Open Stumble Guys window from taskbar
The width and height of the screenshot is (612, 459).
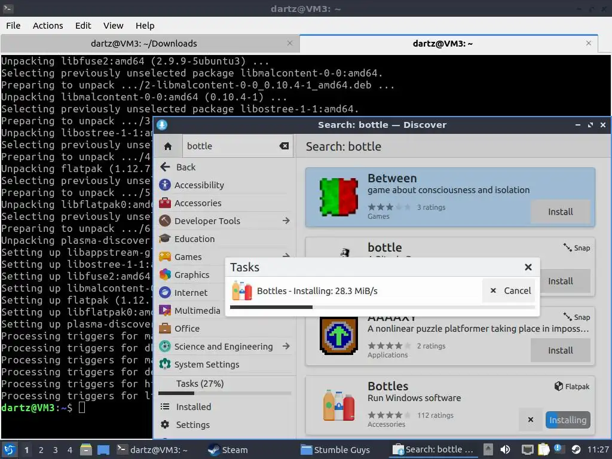pos(335,449)
